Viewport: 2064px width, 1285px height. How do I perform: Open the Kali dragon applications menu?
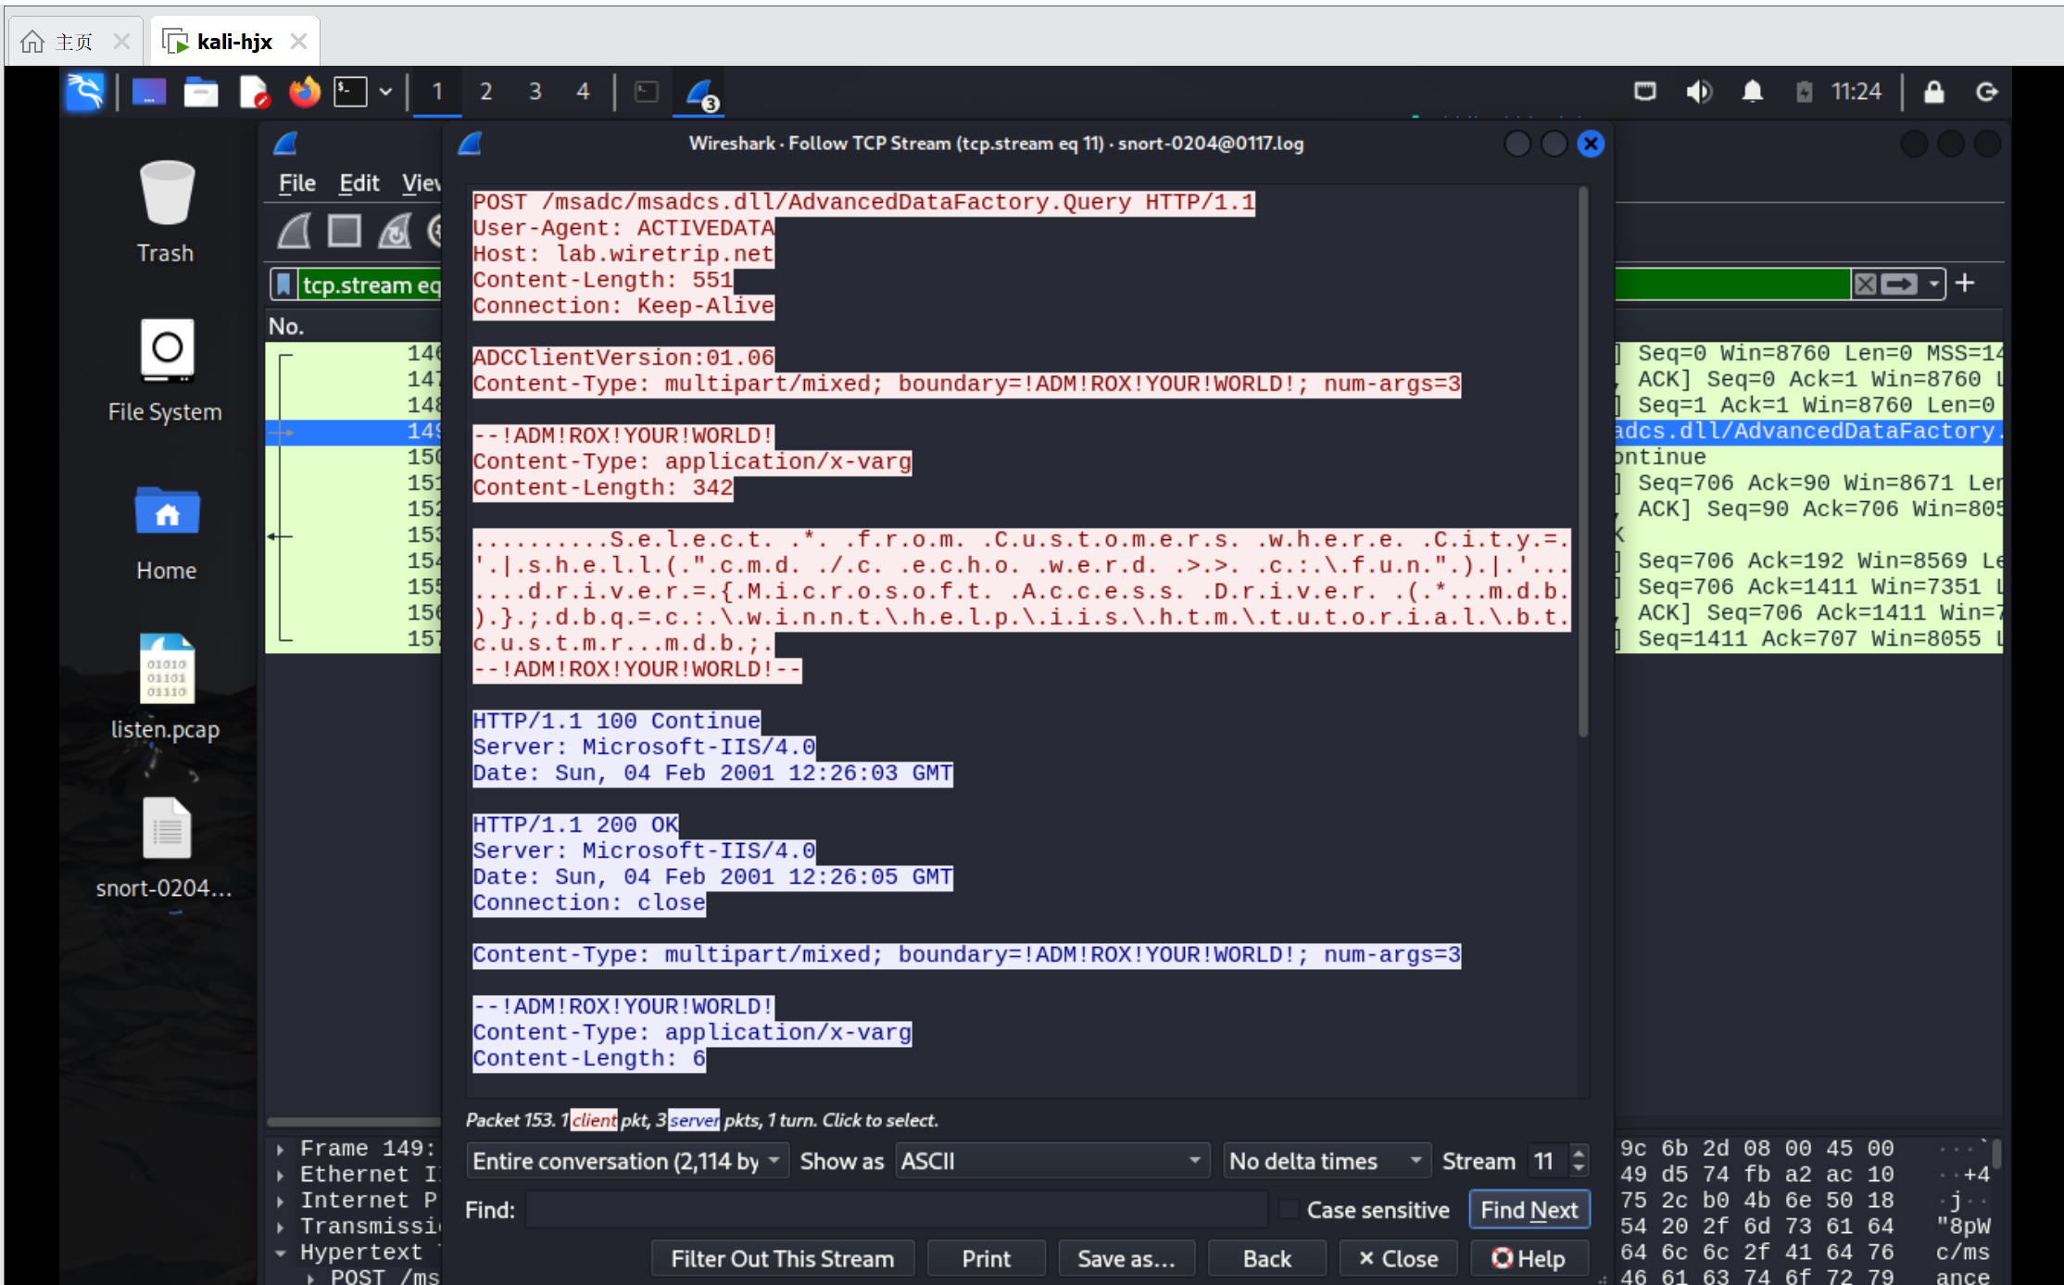point(85,92)
